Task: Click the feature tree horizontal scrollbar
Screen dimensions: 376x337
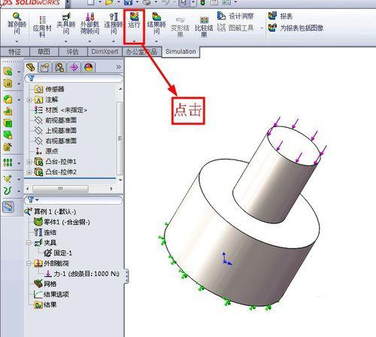Action: [x=60, y=189]
